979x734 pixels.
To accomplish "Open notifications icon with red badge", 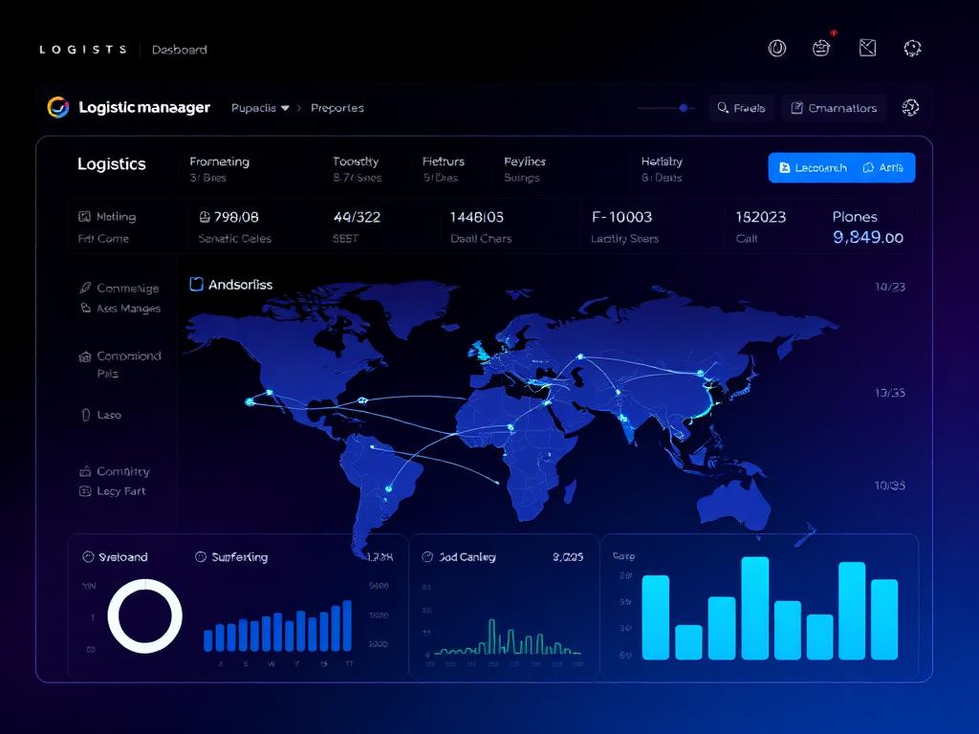I will tap(821, 48).
